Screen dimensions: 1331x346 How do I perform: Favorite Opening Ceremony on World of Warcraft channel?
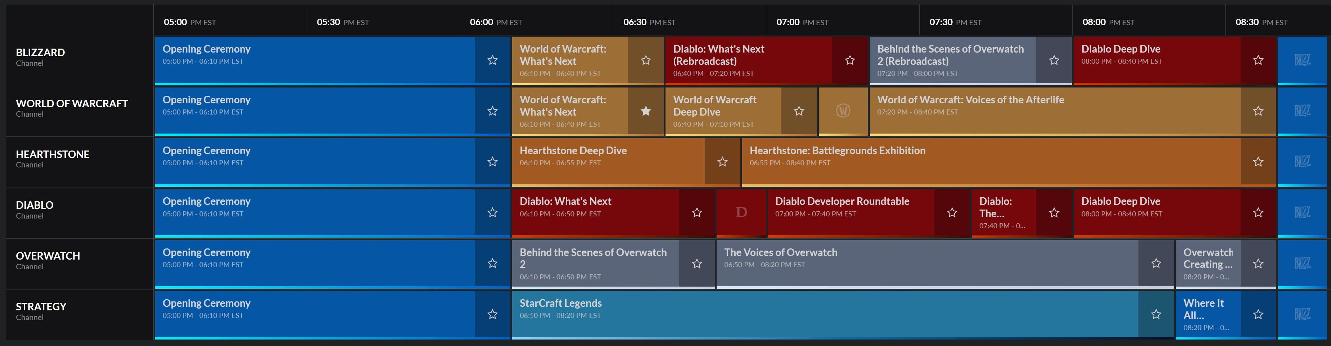[492, 111]
